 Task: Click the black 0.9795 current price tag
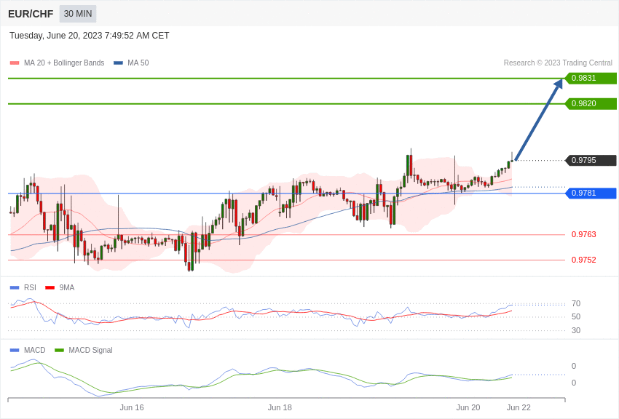coord(591,161)
